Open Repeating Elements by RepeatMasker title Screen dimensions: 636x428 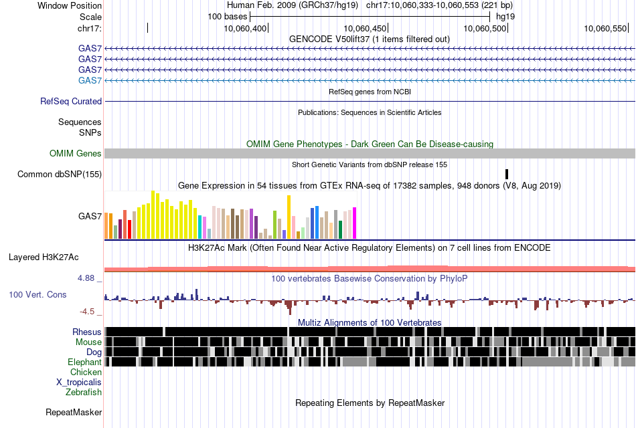[x=370, y=403]
